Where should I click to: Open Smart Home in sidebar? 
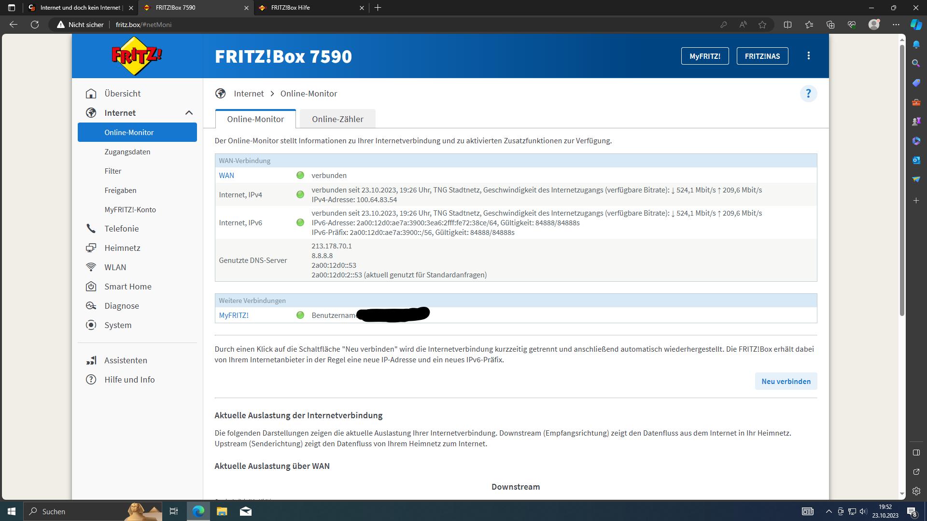[127, 287]
